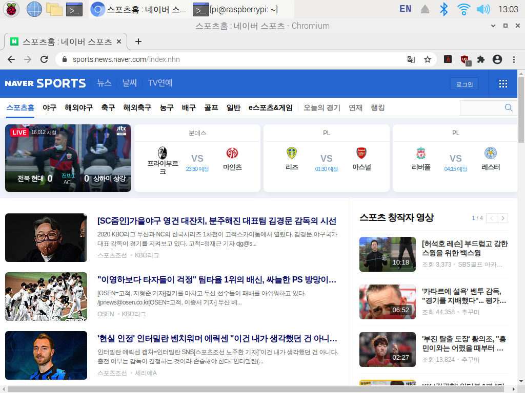Open the masked man article thumbnail
Image resolution: width=525 pixels, height=393 pixels.
46,237
